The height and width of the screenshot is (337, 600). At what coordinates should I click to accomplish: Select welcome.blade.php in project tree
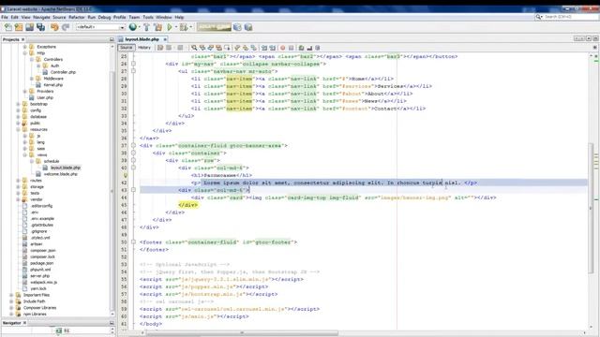point(60,174)
